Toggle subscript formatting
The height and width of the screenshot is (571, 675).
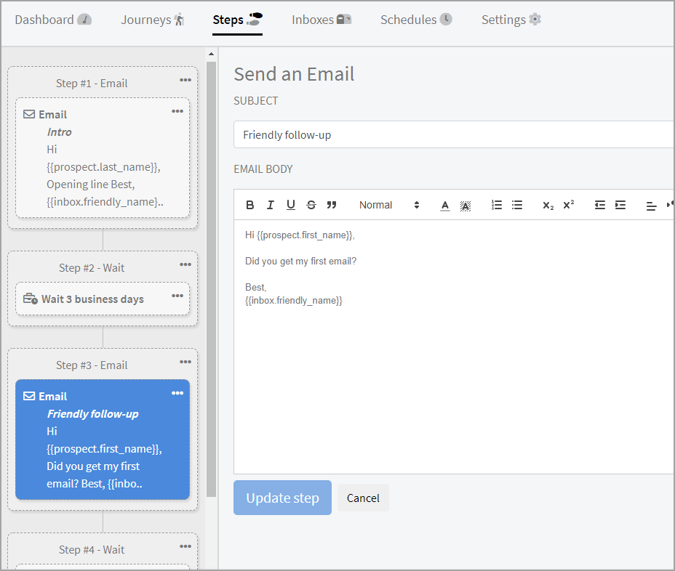tap(548, 205)
